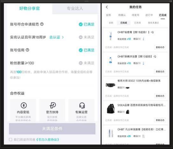
Task: Select the 全部 sub-filter chip
Action: 111,23
